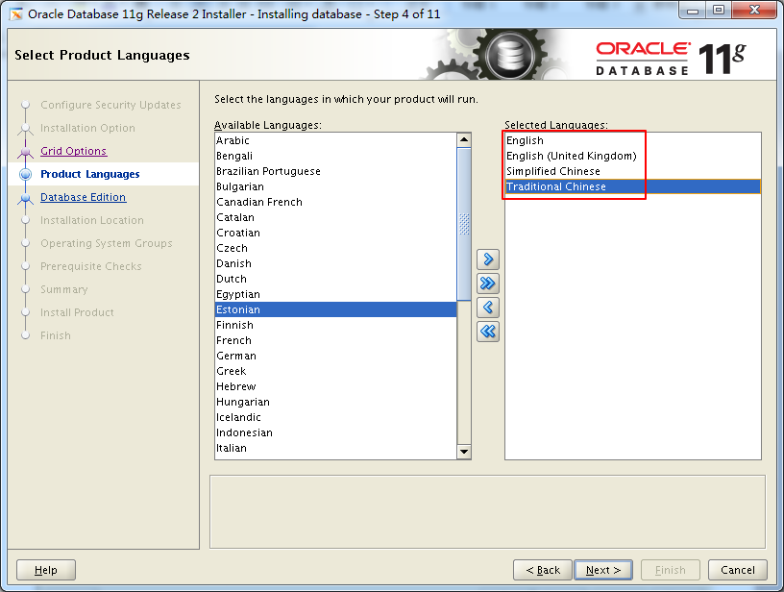The height and width of the screenshot is (592, 784).
Task: Select German in Available Languages
Action: point(335,356)
